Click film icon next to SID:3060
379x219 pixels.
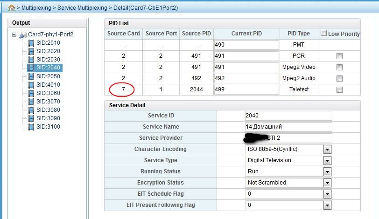click(x=31, y=93)
